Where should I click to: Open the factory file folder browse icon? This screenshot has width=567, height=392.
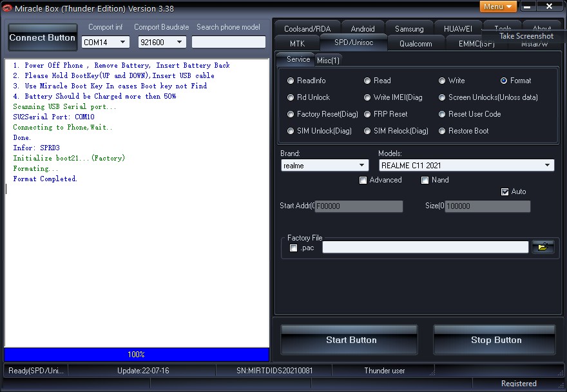543,247
